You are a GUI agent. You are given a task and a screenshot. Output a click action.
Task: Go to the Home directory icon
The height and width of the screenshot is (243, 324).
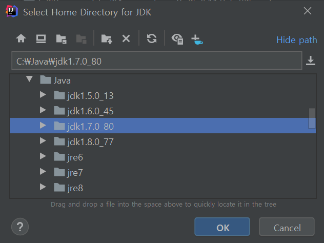[x=21, y=38]
